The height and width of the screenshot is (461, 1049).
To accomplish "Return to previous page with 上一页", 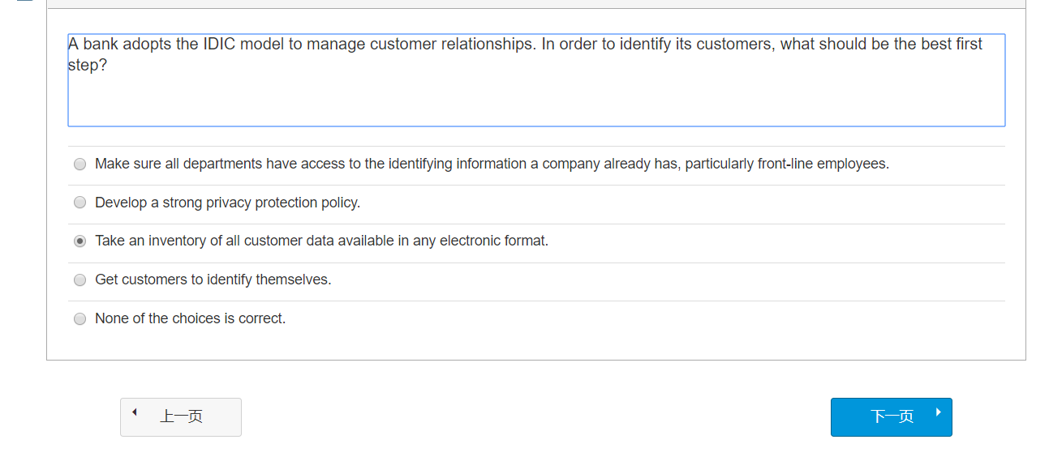I will coord(180,416).
